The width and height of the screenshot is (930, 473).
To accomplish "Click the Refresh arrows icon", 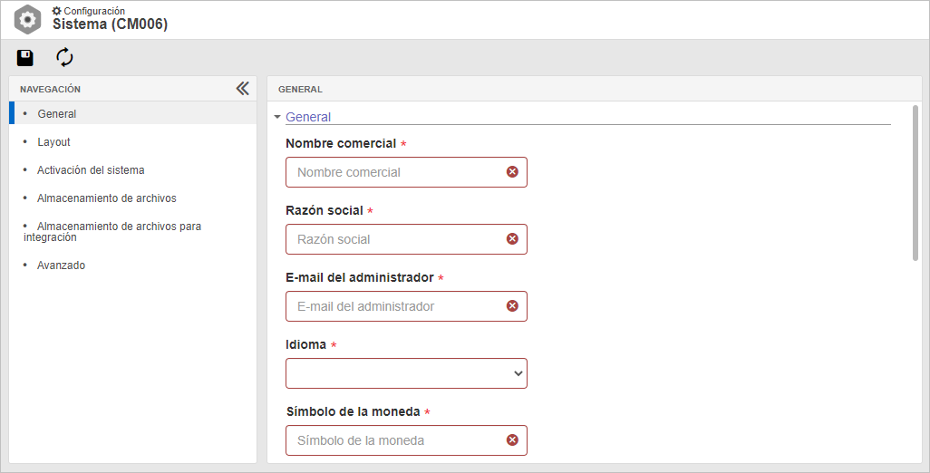I will [64, 57].
